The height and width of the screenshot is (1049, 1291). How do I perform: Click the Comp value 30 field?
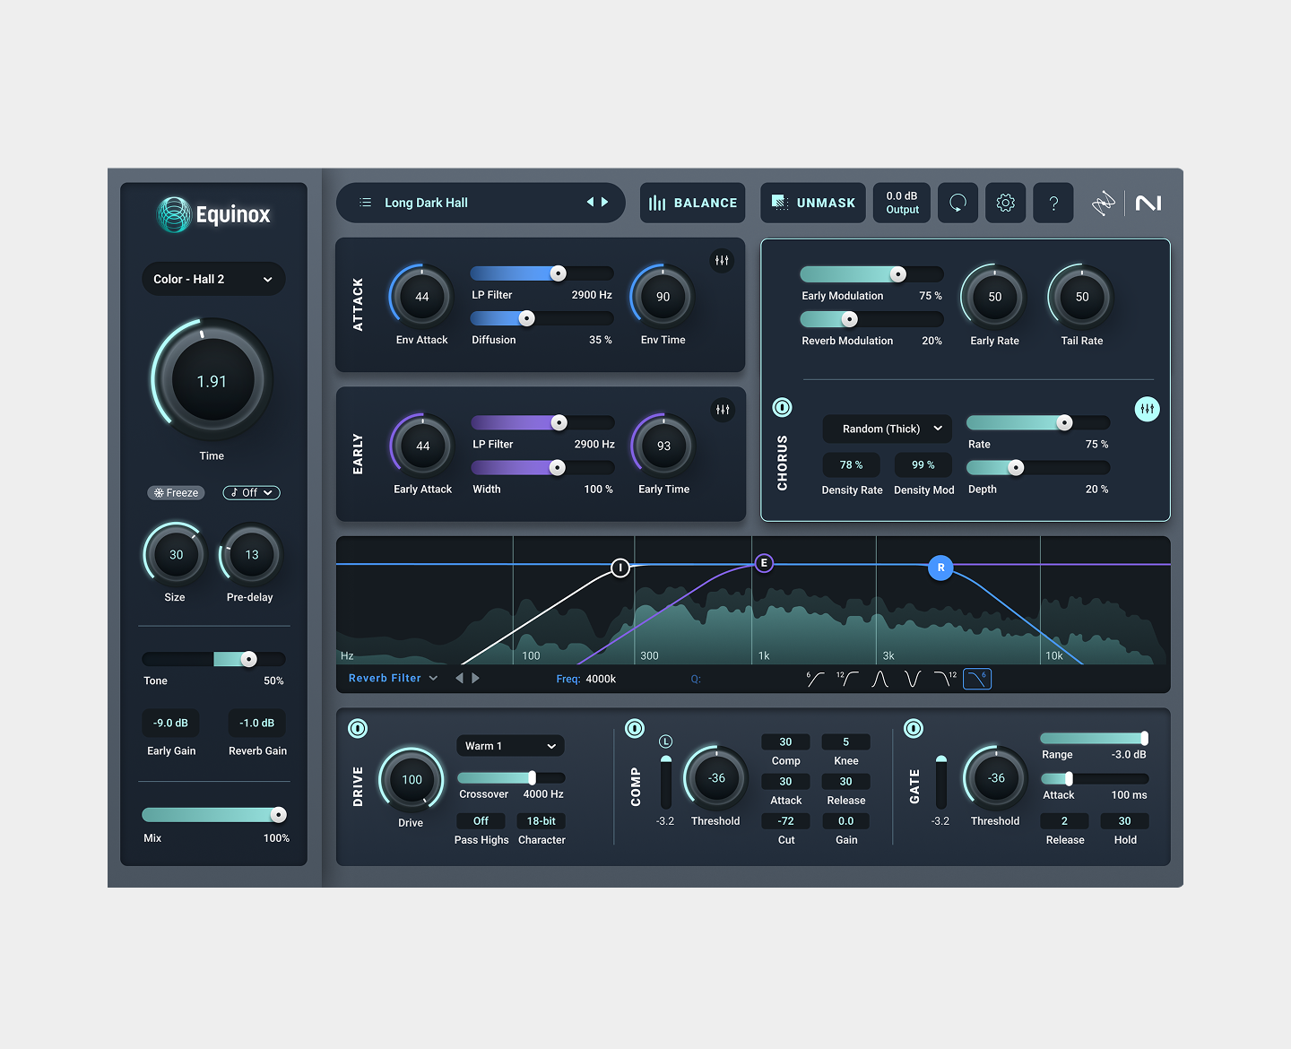tap(785, 742)
